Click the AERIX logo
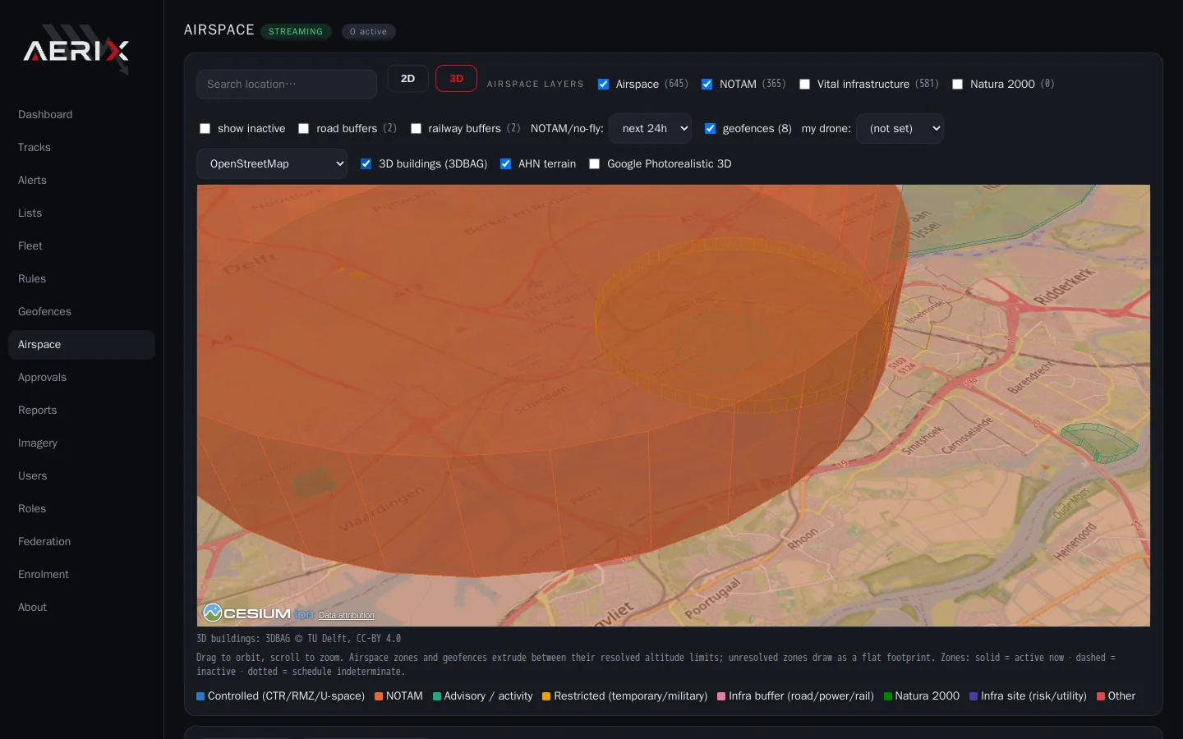The width and height of the screenshot is (1183, 739). pyautogui.click(x=76, y=50)
